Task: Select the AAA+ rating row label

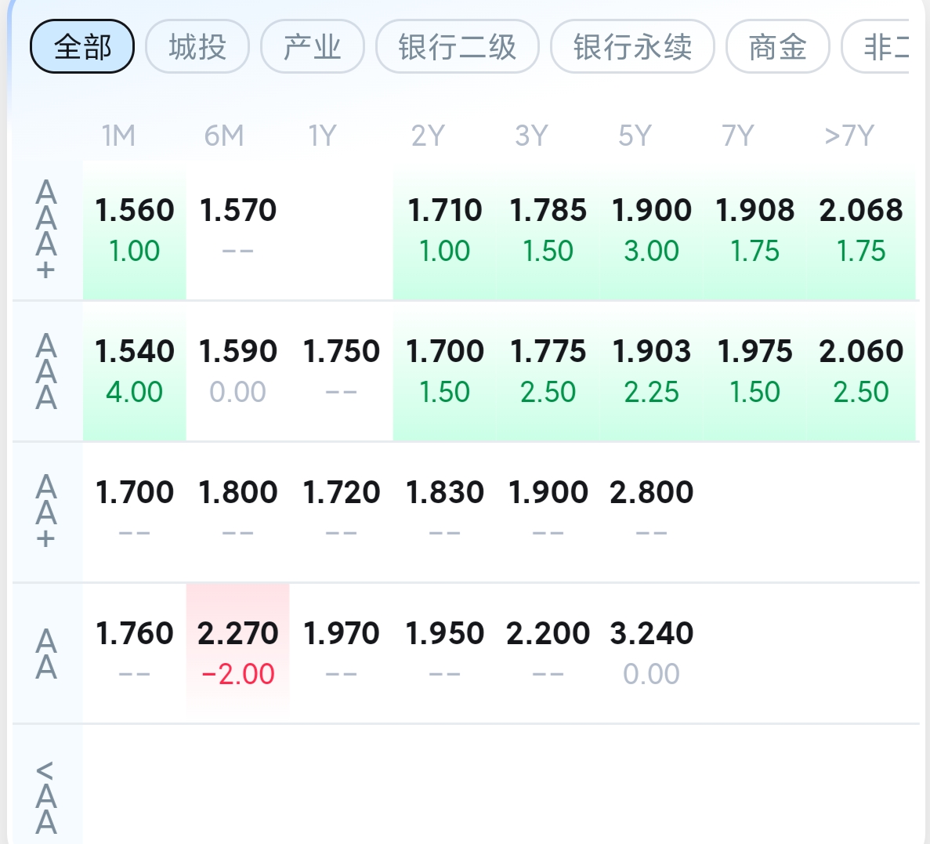Action: [46, 230]
